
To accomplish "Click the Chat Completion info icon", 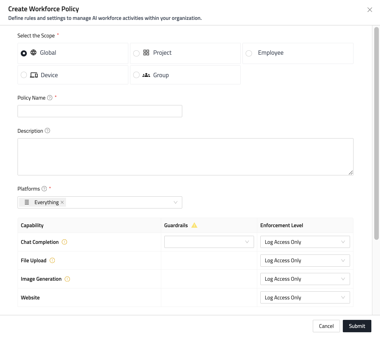I will click(x=64, y=242).
